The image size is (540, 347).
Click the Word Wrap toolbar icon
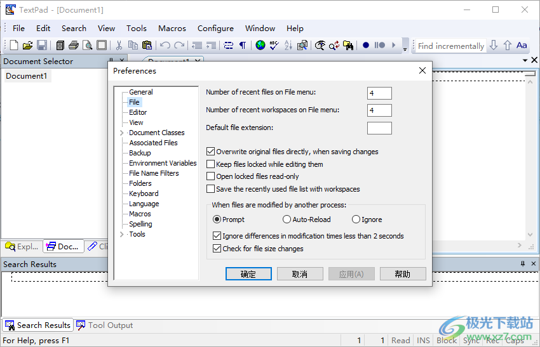point(228,45)
